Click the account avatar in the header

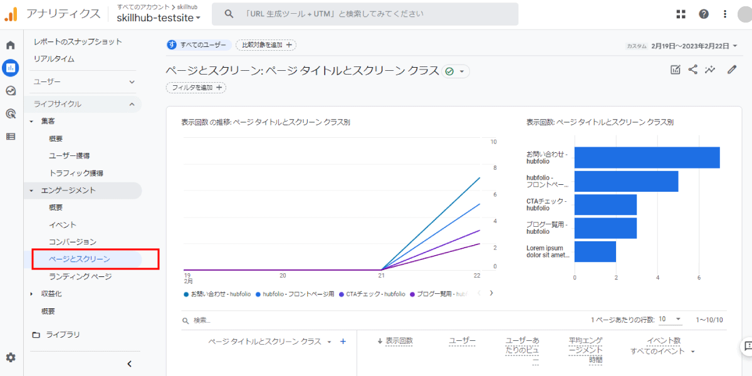pos(745,14)
